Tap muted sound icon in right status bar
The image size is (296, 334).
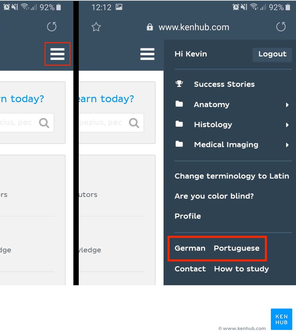244,7
